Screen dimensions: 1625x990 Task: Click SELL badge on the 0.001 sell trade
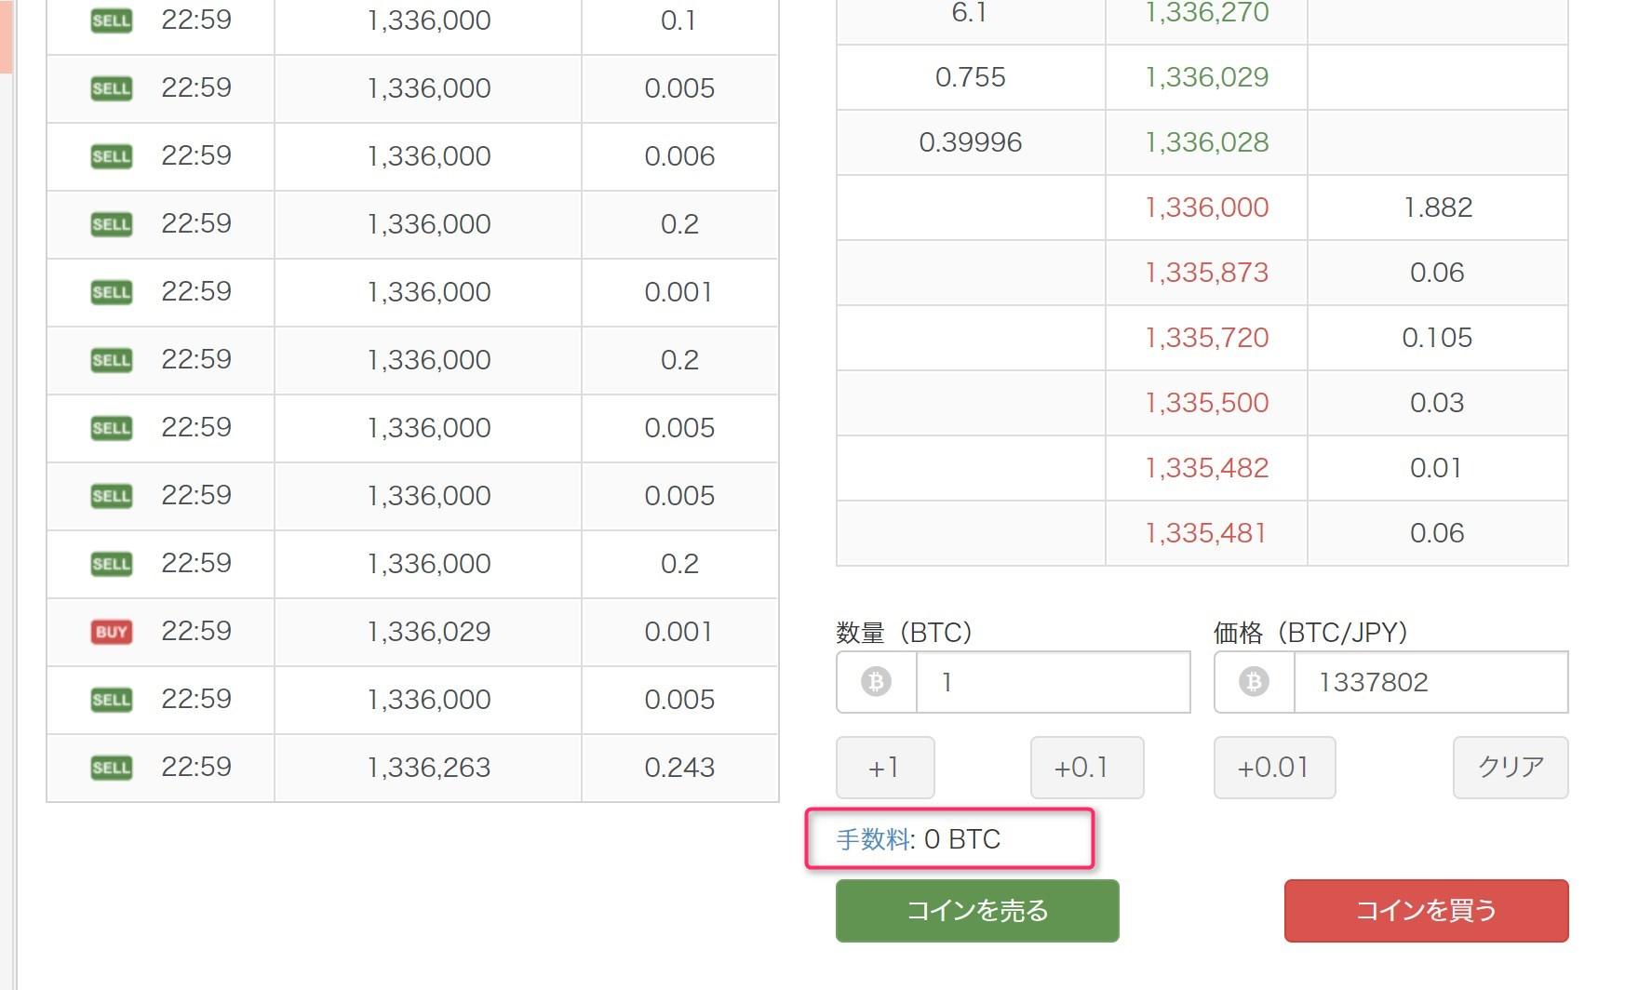point(112,292)
